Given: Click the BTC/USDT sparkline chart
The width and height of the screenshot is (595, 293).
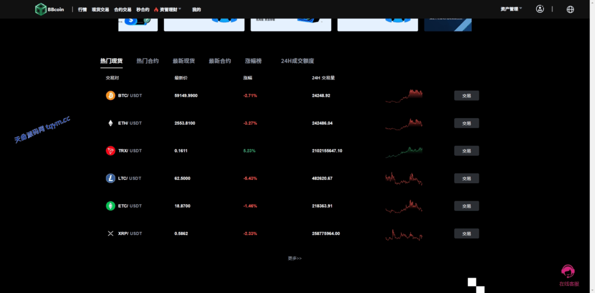Looking at the screenshot, I should [x=404, y=96].
